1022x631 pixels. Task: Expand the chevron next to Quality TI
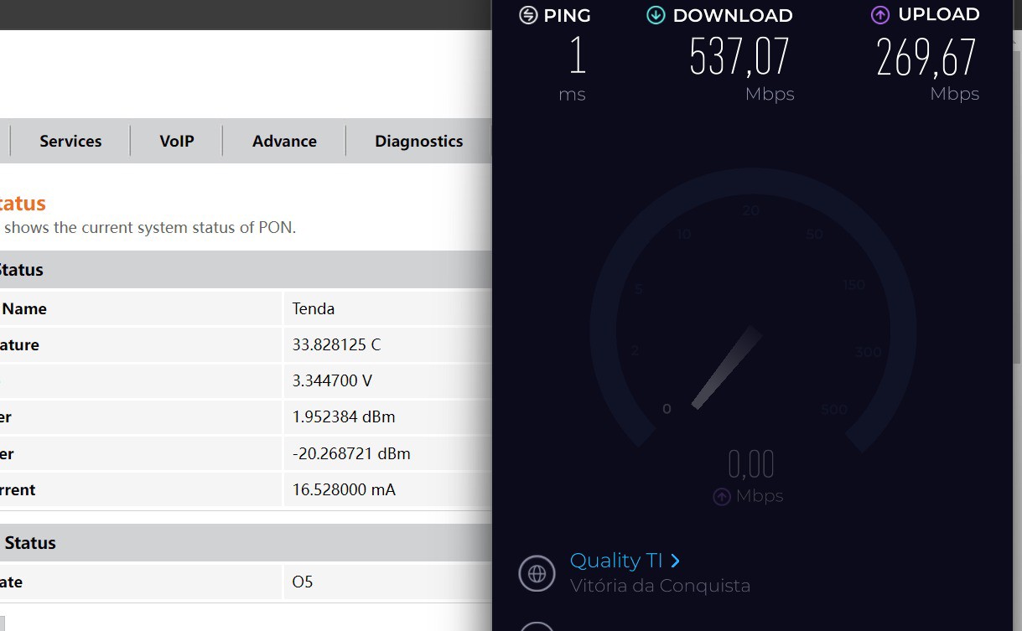[676, 561]
